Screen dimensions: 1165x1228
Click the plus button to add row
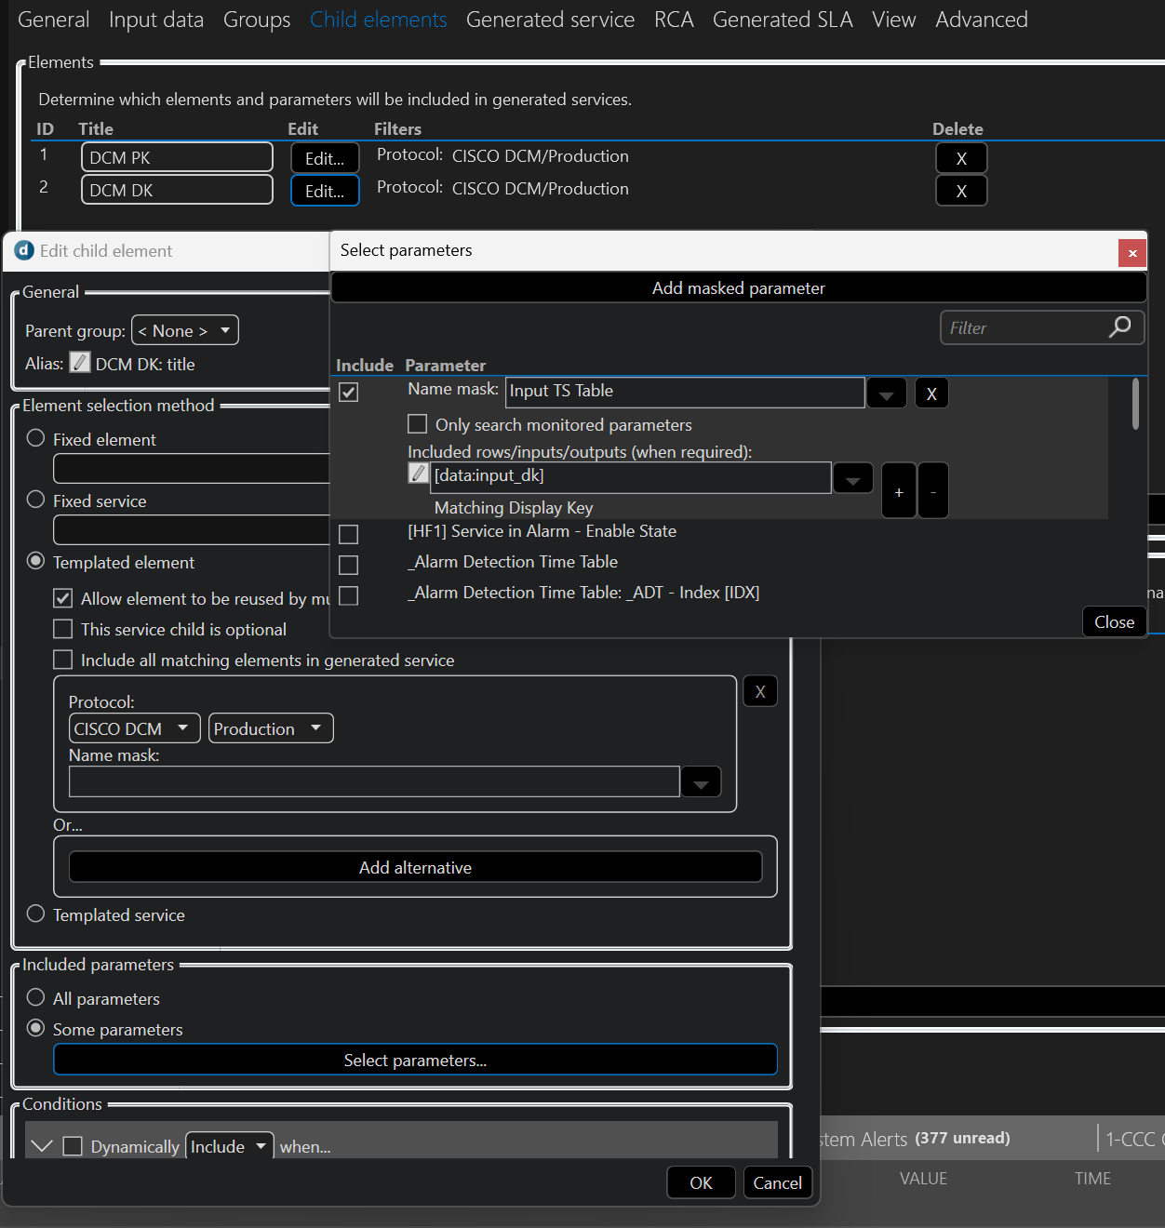[898, 491]
